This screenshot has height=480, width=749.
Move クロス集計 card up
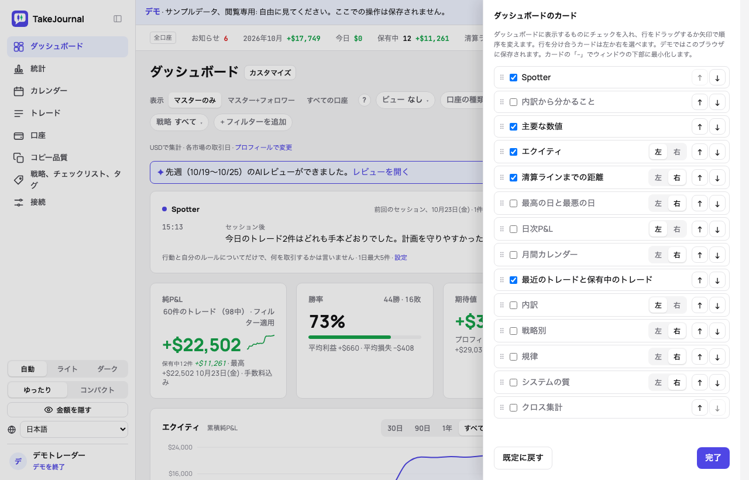click(x=700, y=407)
